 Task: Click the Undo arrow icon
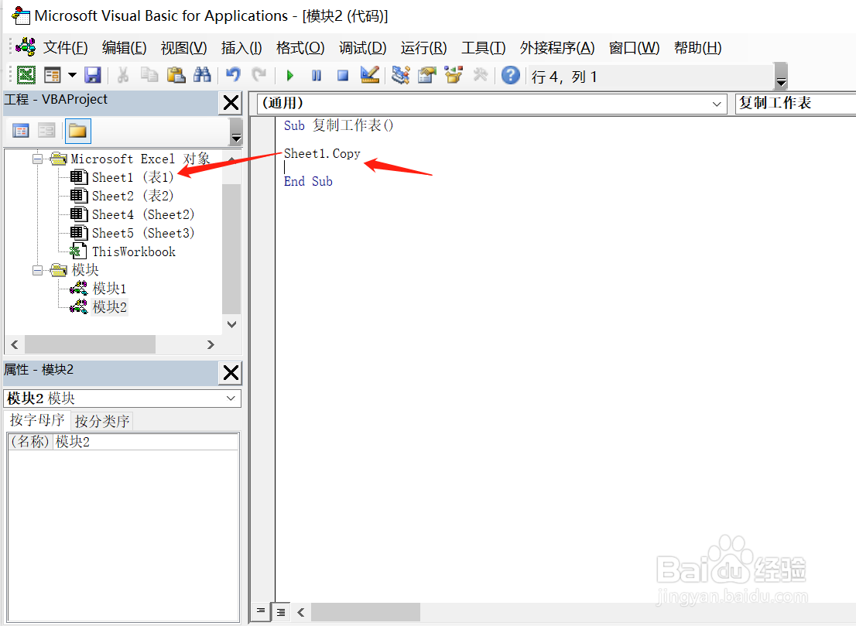click(233, 75)
